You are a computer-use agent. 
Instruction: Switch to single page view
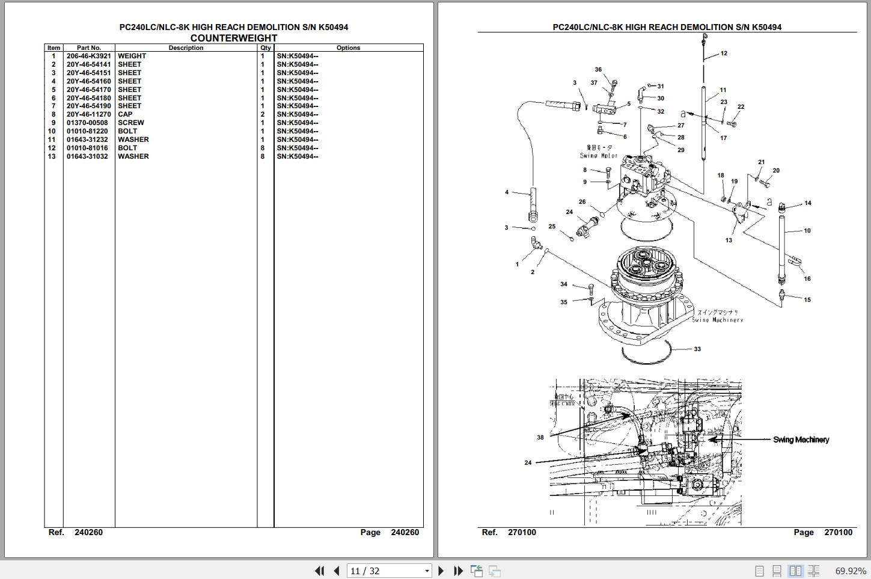click(760, 571)
